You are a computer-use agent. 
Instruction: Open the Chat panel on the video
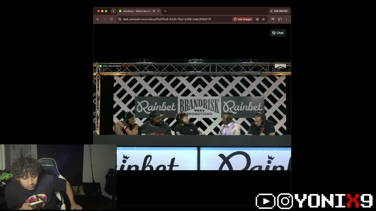(278, 33)
